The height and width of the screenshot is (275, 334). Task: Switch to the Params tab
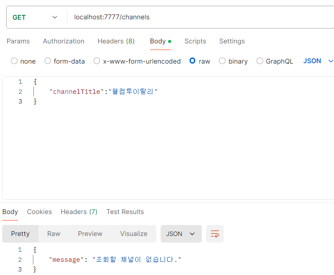18,41
